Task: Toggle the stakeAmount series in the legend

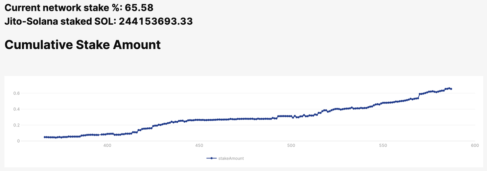Action: (225, 158)
